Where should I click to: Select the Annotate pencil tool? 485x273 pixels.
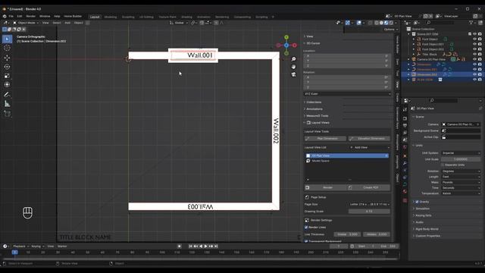click(7, 95)
